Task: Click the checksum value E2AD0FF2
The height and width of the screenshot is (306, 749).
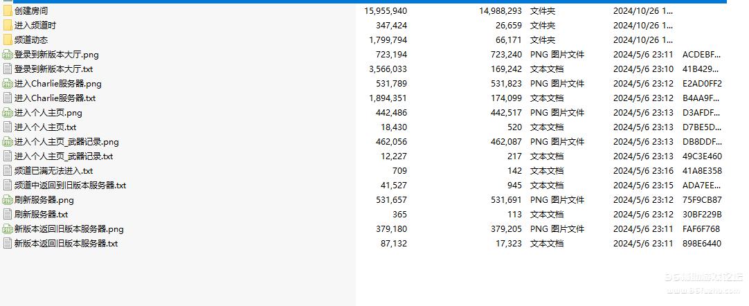Action: 702,84
